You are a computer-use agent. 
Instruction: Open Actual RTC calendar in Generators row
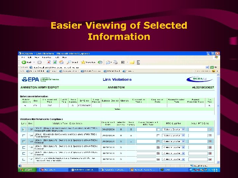(210, 159)
